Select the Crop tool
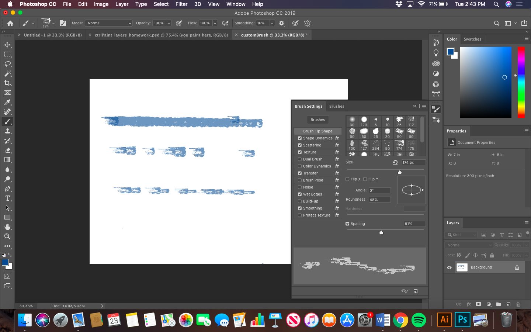The image size is (531, 332). pyautogui.click(x=7, y=83)
